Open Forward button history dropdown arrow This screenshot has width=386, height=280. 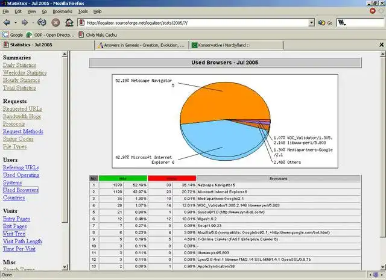coord(33,23)
